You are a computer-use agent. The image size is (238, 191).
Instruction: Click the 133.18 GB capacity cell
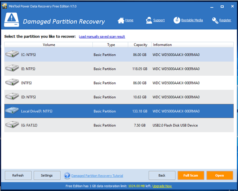(x=140, y=111)
